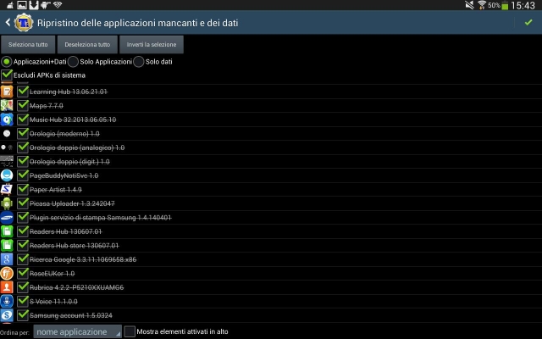Toggle Escludi APKs di sistema checkbox

pos(7,75)
